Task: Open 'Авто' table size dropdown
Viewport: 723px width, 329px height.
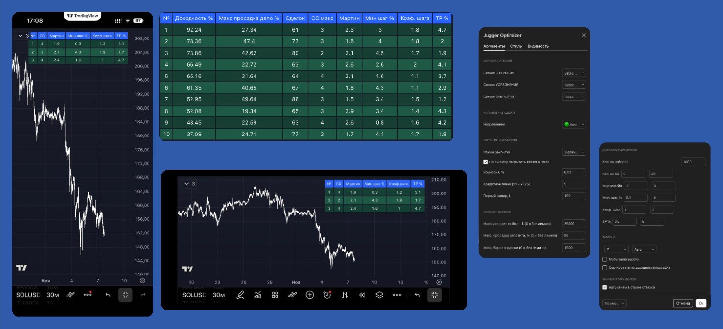Action: (x=644, y=249)
